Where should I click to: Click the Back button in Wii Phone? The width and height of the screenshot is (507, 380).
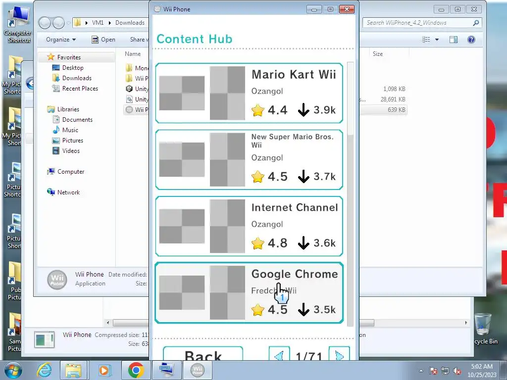pos(203,353)
